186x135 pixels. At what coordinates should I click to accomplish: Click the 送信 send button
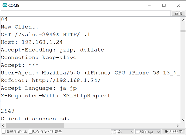pos(178,13)
